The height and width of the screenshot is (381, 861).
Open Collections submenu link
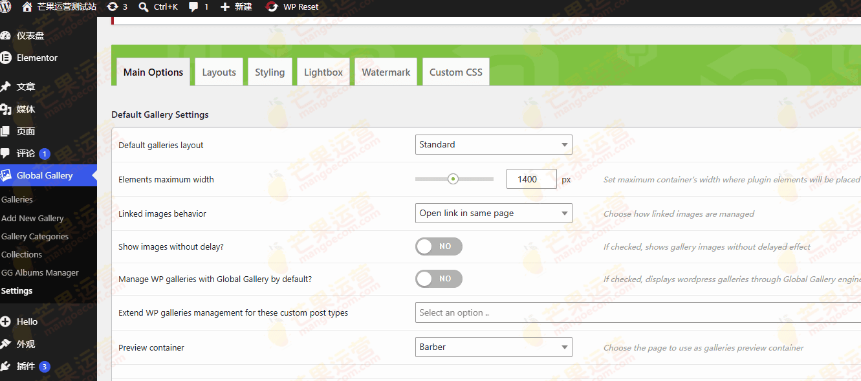pyautogui.click(x=21, y=254)
